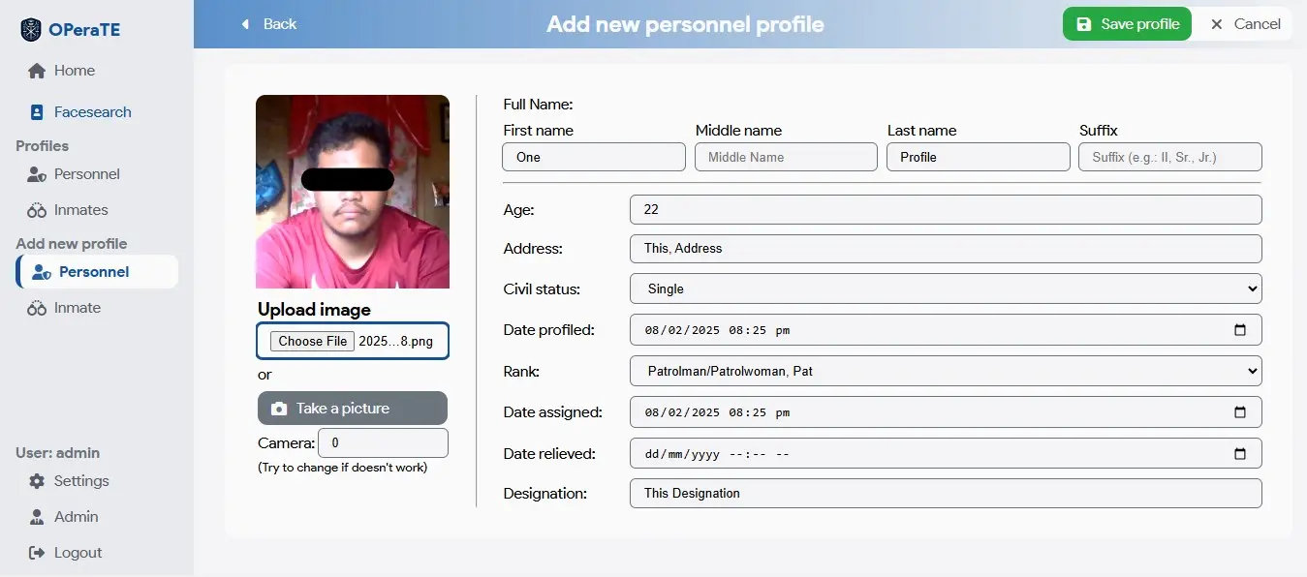Image resolution: width=1307 pixels, height=577 pixels.
Task: Click the Middle name input field
Action: 786,157
